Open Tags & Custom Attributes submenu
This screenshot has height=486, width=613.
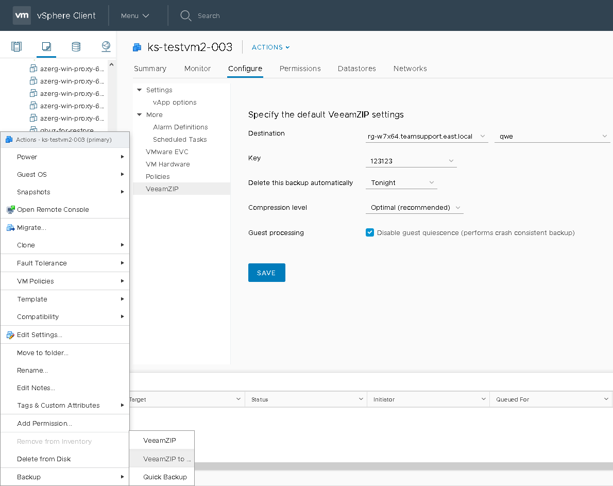65,406
